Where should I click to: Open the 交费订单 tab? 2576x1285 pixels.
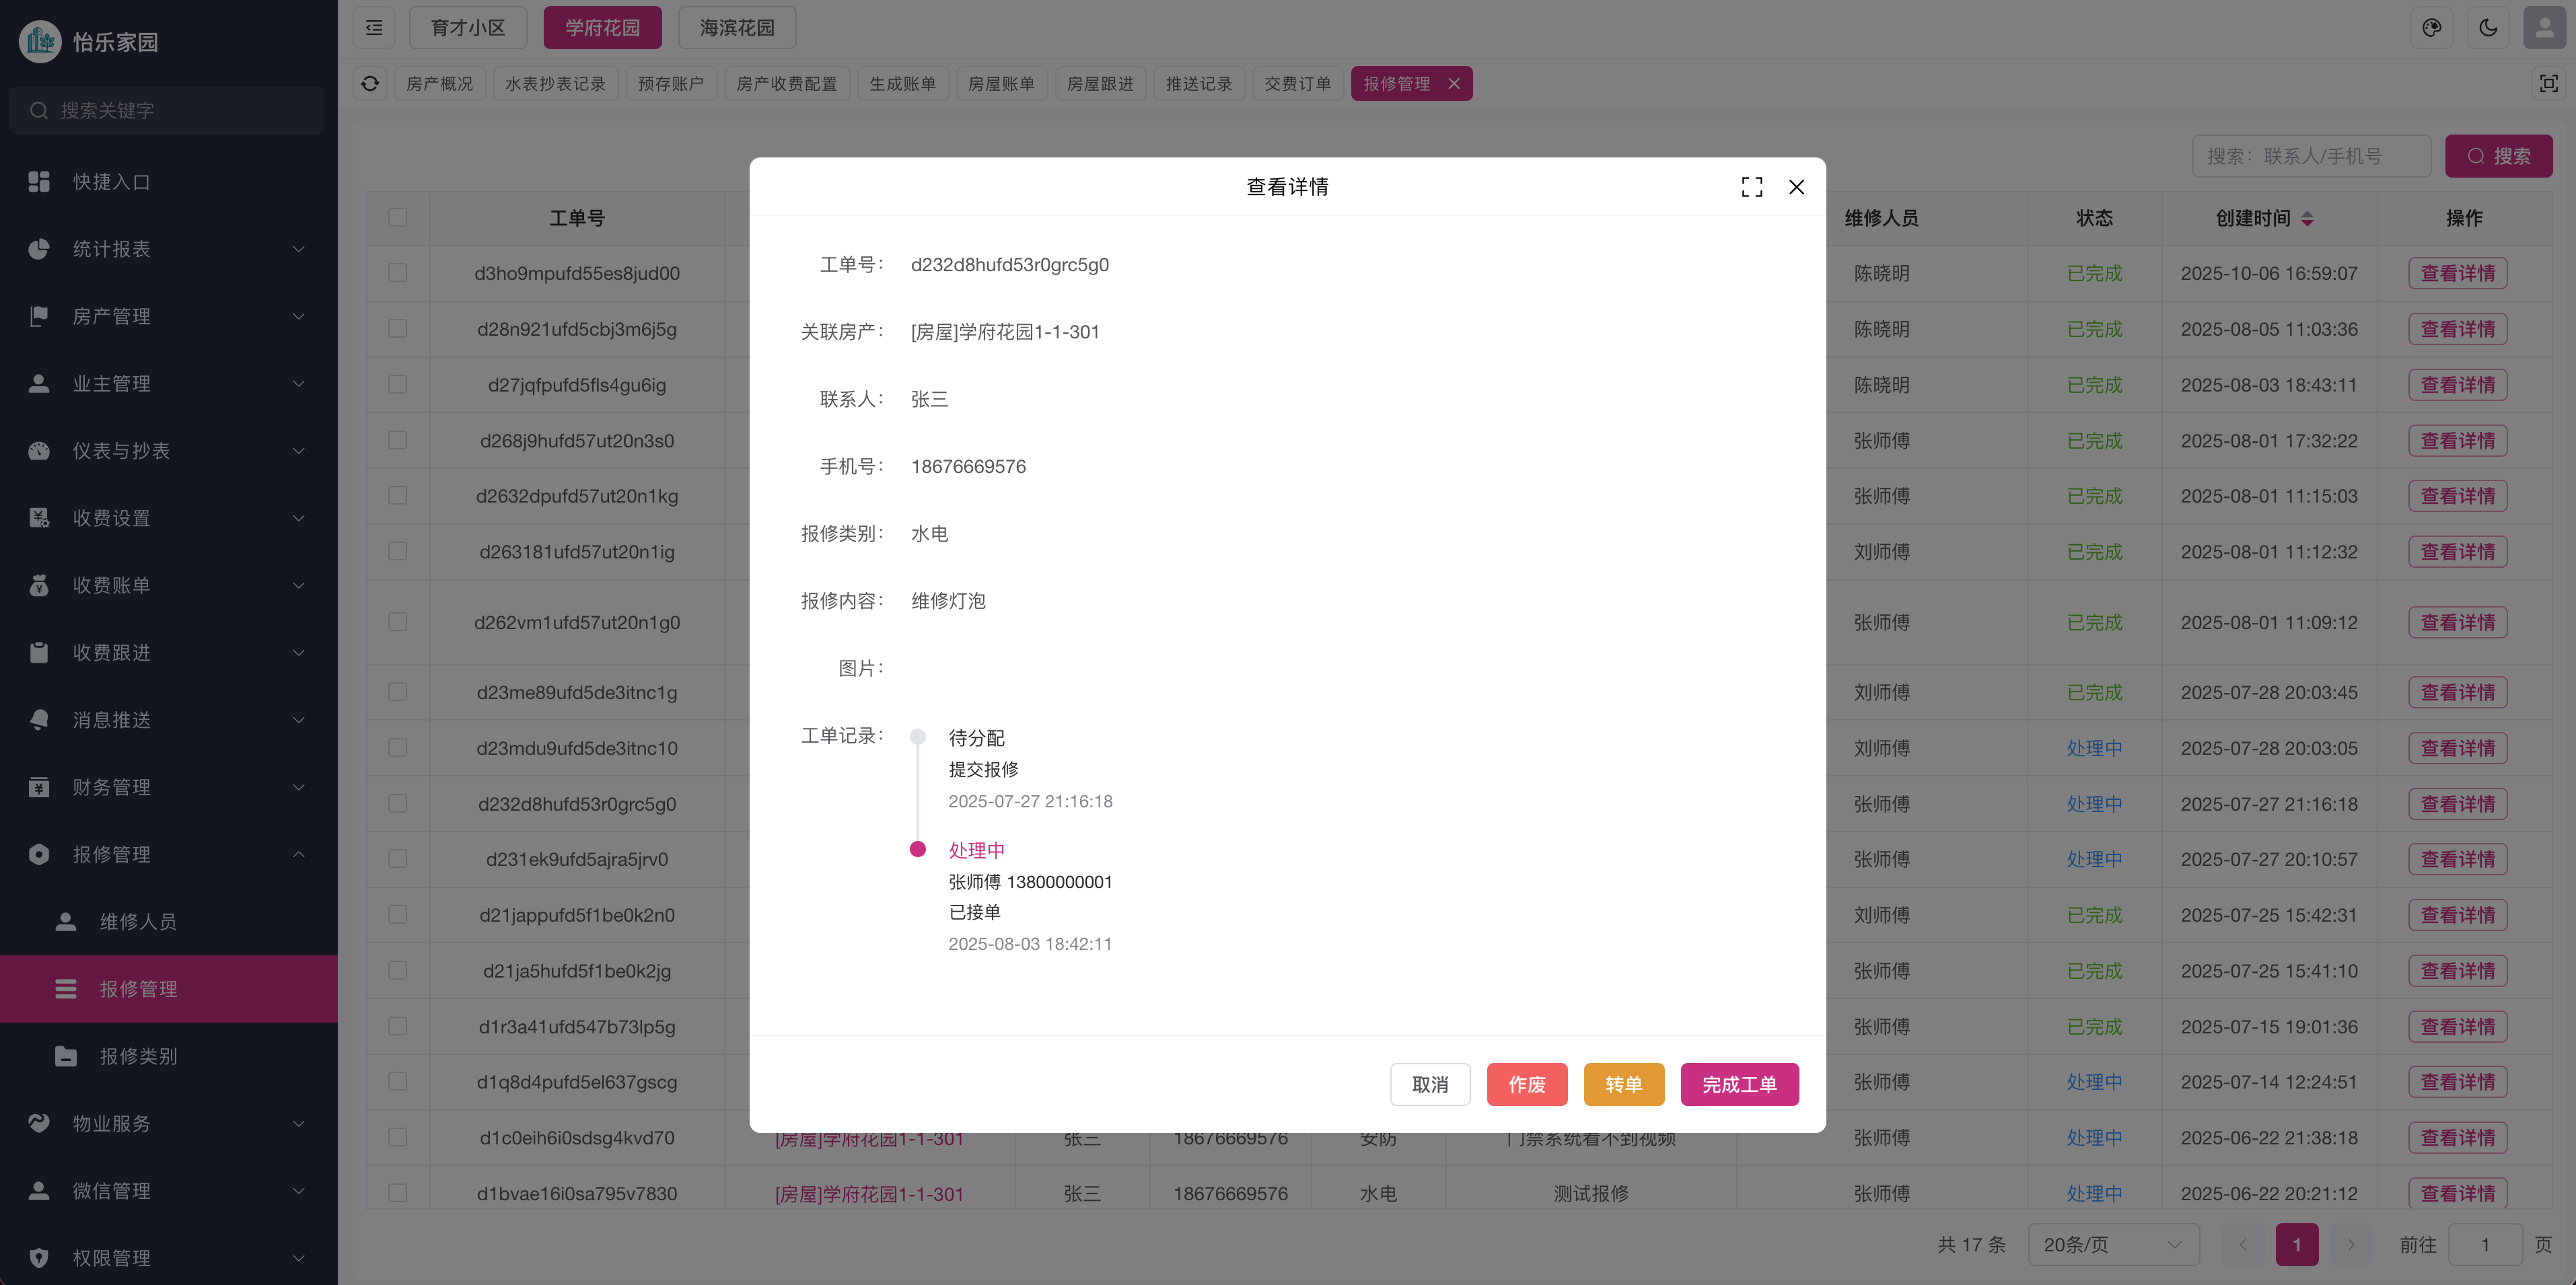pyautogui.click(x=1297, y=83)
